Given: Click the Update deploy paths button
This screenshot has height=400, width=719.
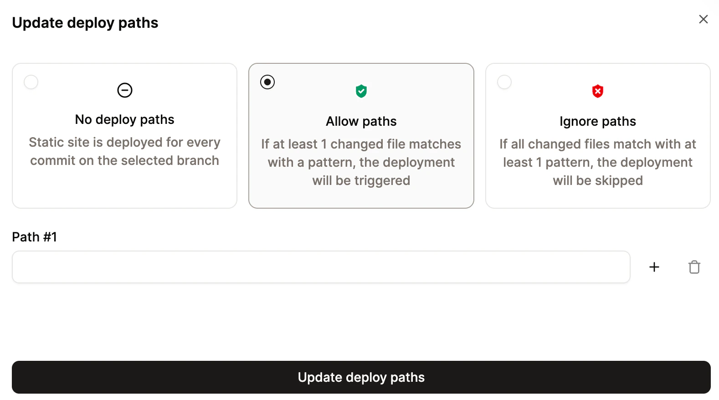Looking at the screenshot, I should click(x=361, y=377).
